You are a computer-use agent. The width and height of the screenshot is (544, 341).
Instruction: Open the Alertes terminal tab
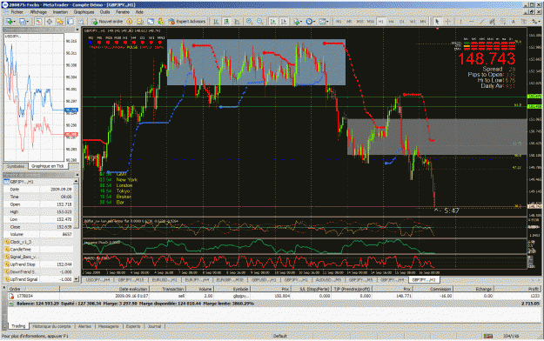[x=84, y=326]
